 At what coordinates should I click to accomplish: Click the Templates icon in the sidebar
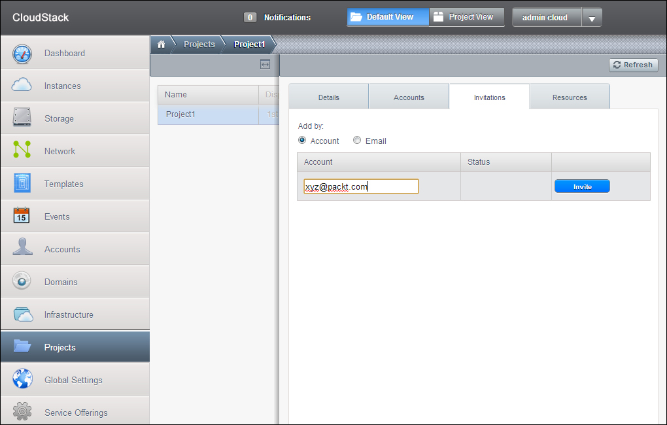(x=22, y=184)
